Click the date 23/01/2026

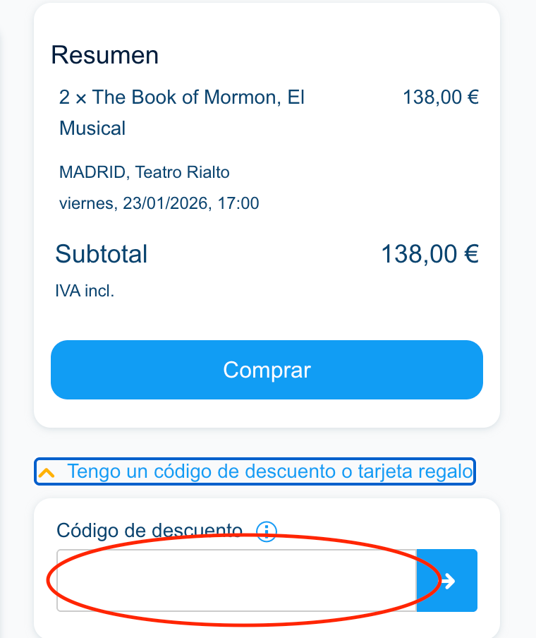pos(165,204)
